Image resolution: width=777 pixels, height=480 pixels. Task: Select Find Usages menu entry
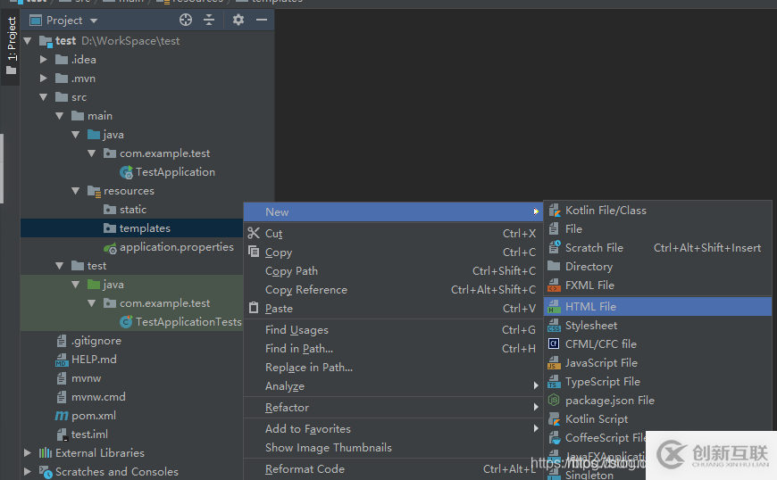(x=297, y=330)
